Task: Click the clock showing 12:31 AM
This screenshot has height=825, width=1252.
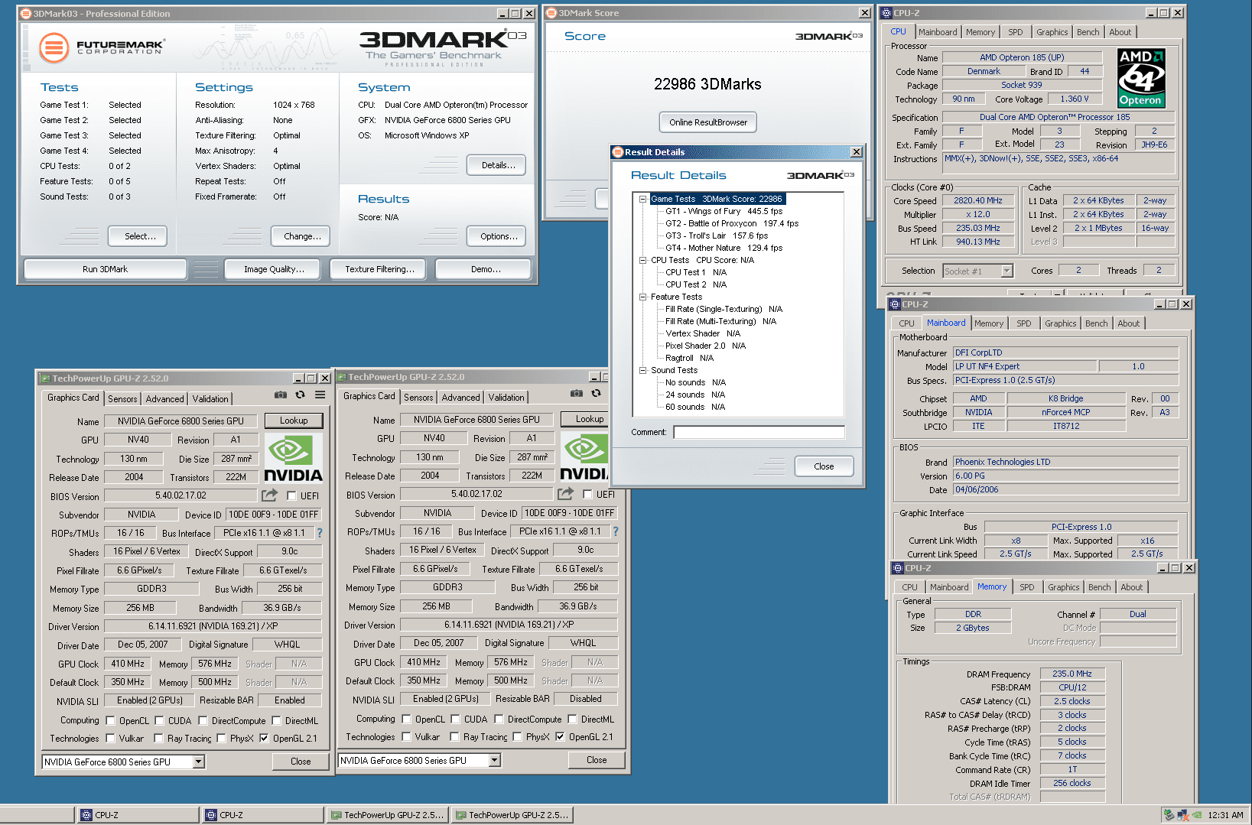Action: [x=1225, y=815]
